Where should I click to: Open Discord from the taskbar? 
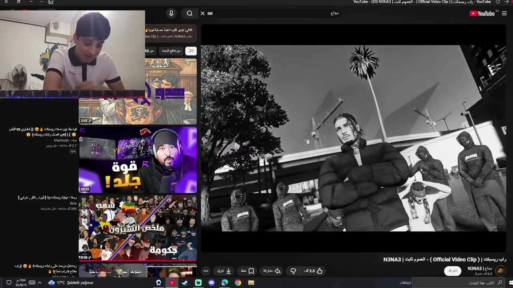coord(211,282)
